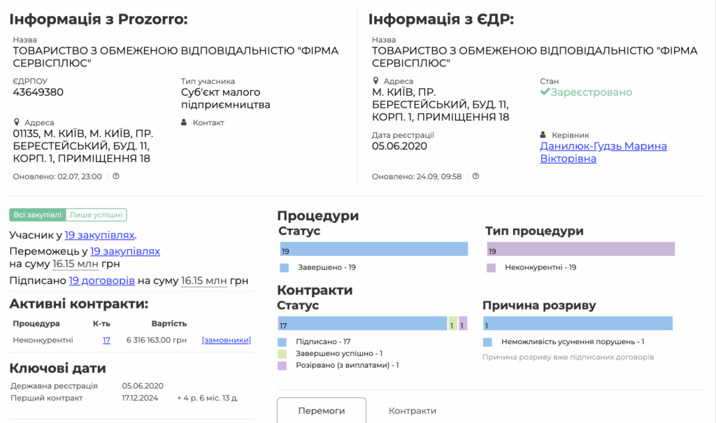This screenshot has height=423, width=716.
Task: Click the person icon next to Керівник
Action: [x=543, y=135]
